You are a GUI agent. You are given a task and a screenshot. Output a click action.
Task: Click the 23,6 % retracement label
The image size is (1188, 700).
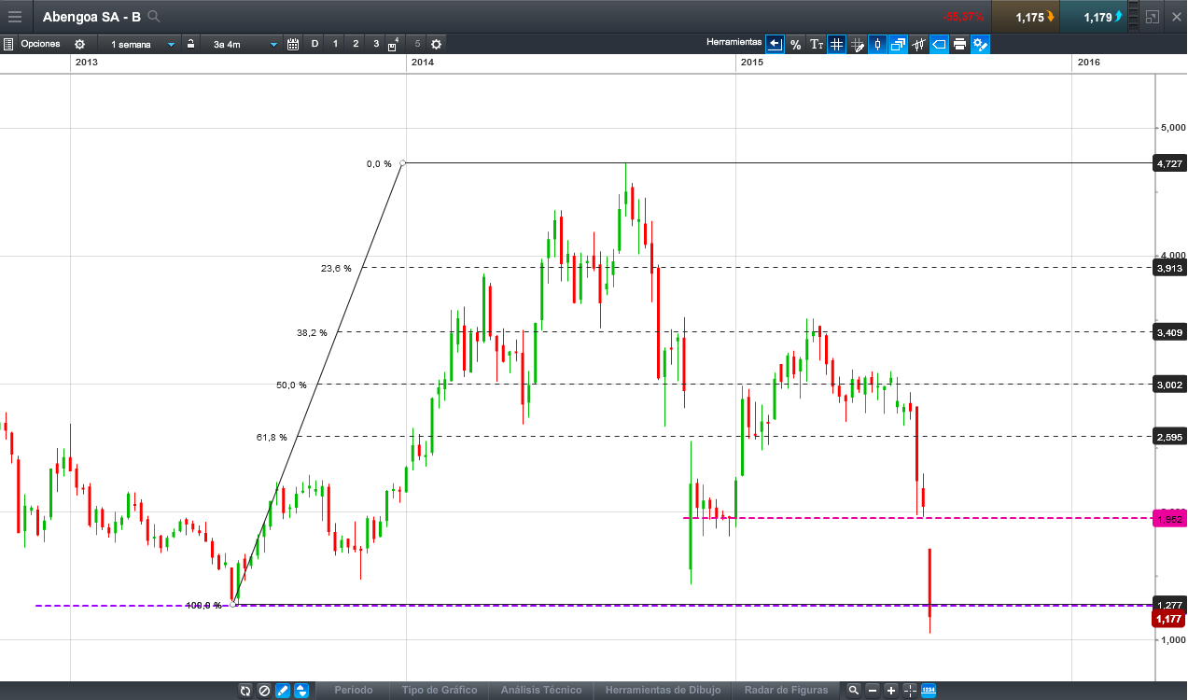[336, 268]
